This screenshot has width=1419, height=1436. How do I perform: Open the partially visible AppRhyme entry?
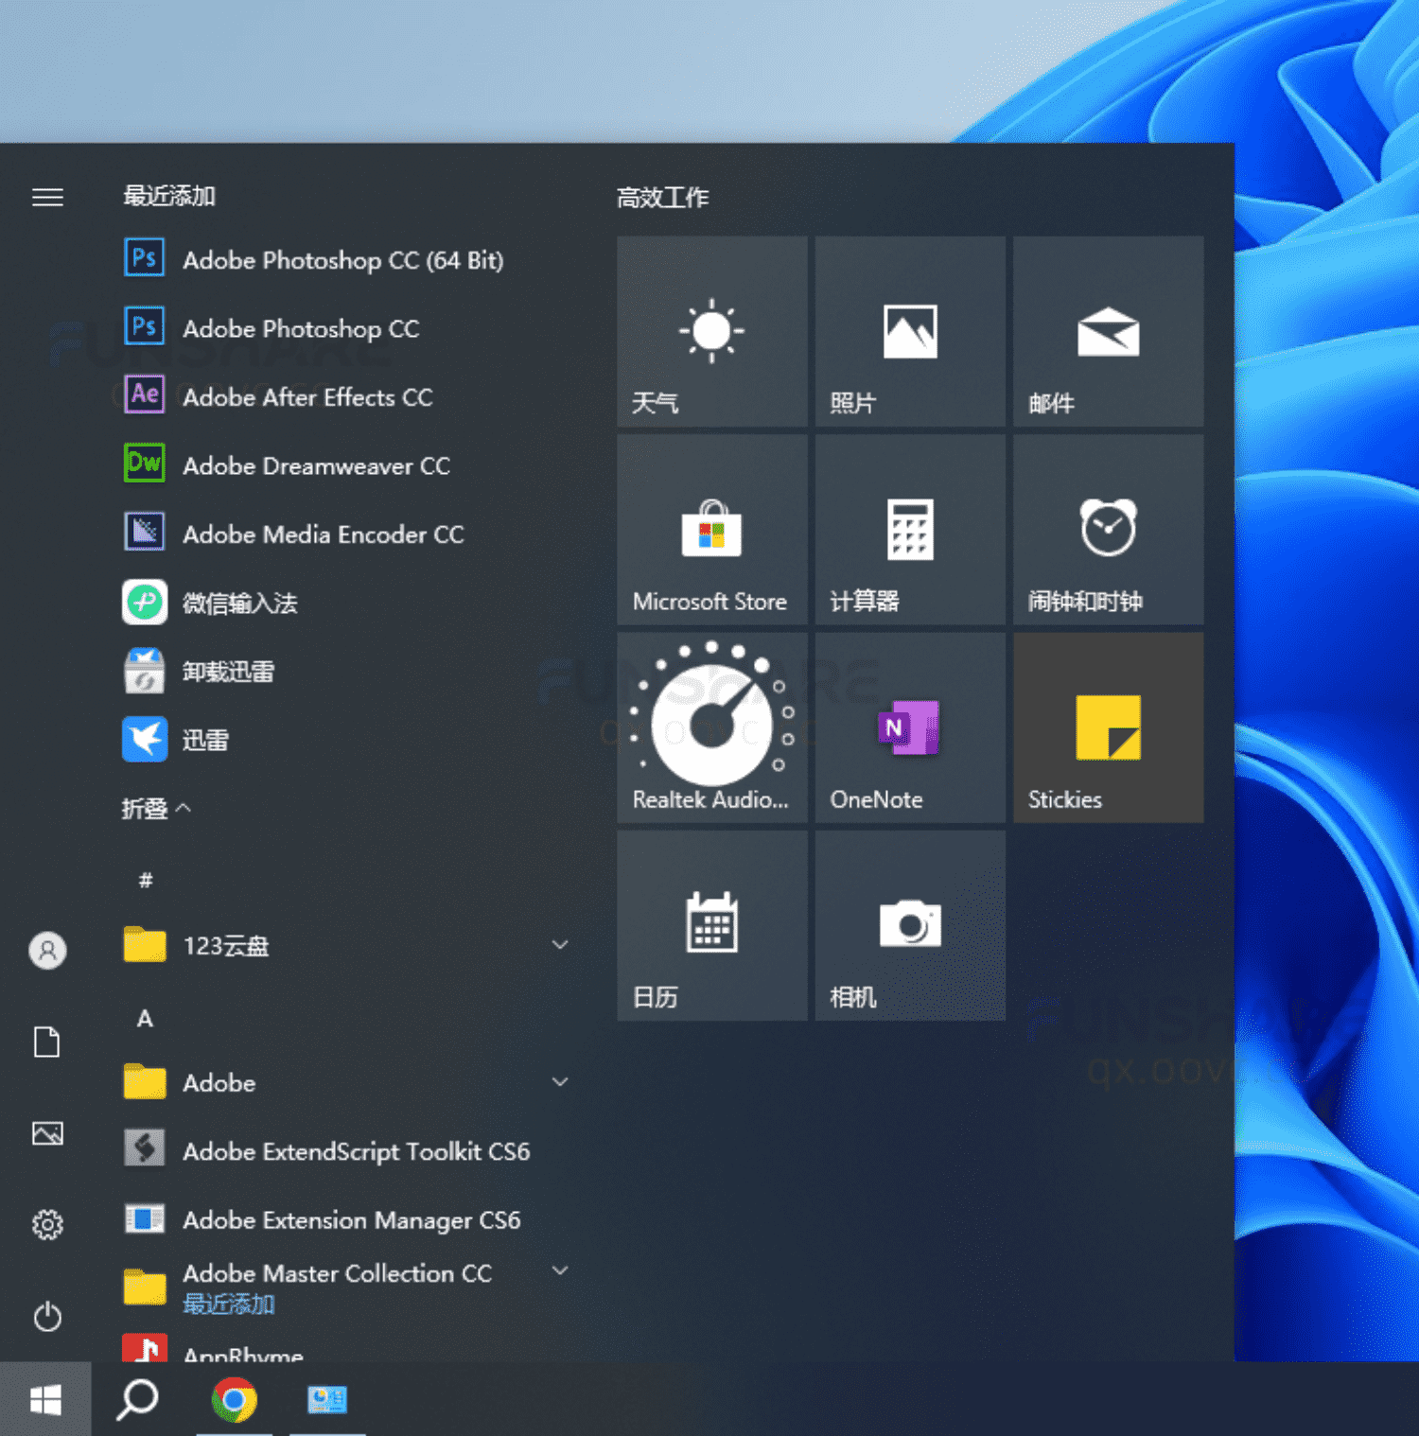click(x=345, y=1347)
